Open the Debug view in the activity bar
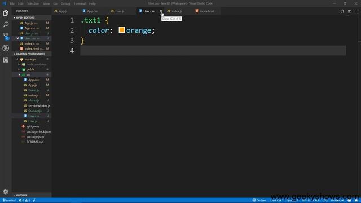Image resolution: width=361 pixels, height=203 pixels. point(6,48)
